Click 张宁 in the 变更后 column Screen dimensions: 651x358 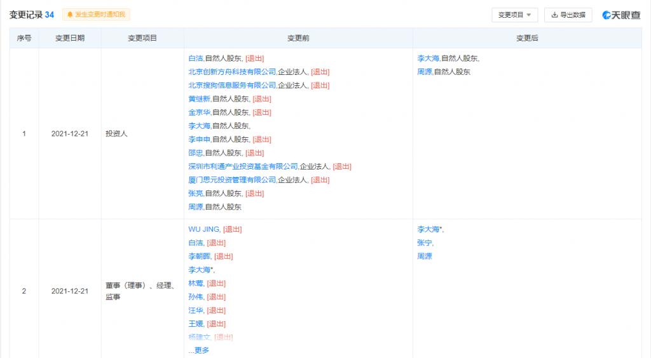tap(425, 242)
